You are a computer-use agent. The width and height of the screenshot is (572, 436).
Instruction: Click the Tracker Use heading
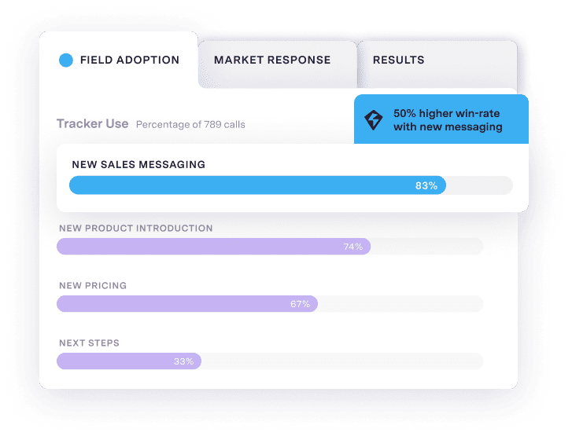tap(92, 124)
